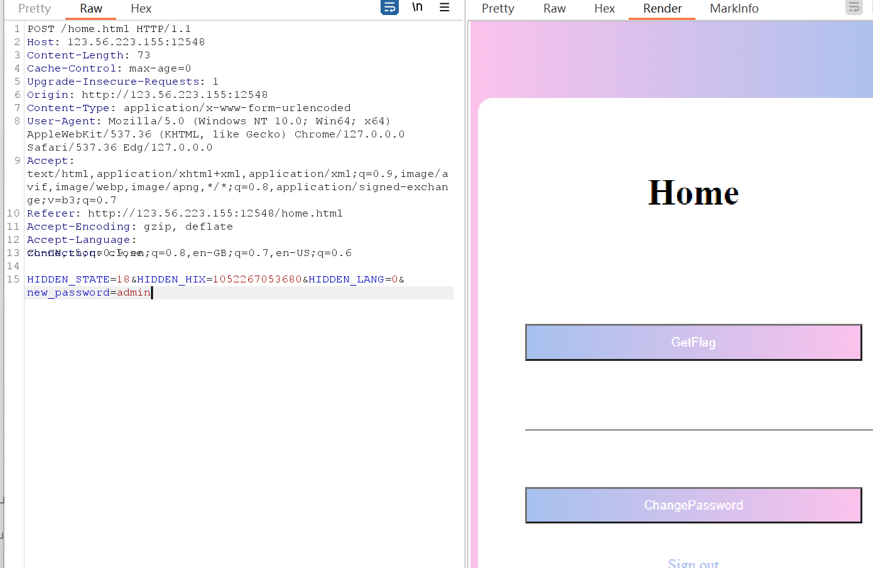Open the request Hex tab
The image size is (873, 568).
141,9
